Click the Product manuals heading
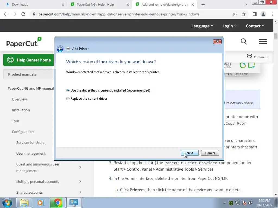The image size is (278, 208). point(22,74)
